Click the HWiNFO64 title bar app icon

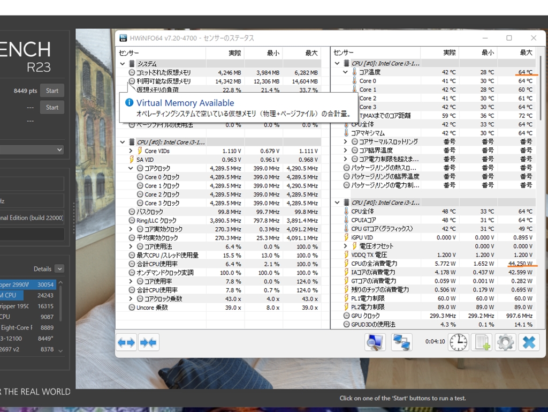tap(123, 38)
